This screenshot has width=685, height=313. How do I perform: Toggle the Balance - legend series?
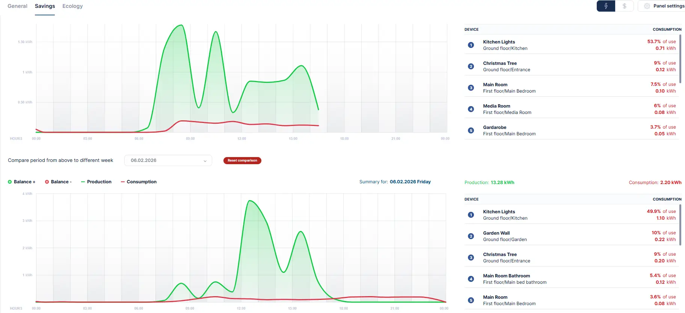[x=58, y=182]
